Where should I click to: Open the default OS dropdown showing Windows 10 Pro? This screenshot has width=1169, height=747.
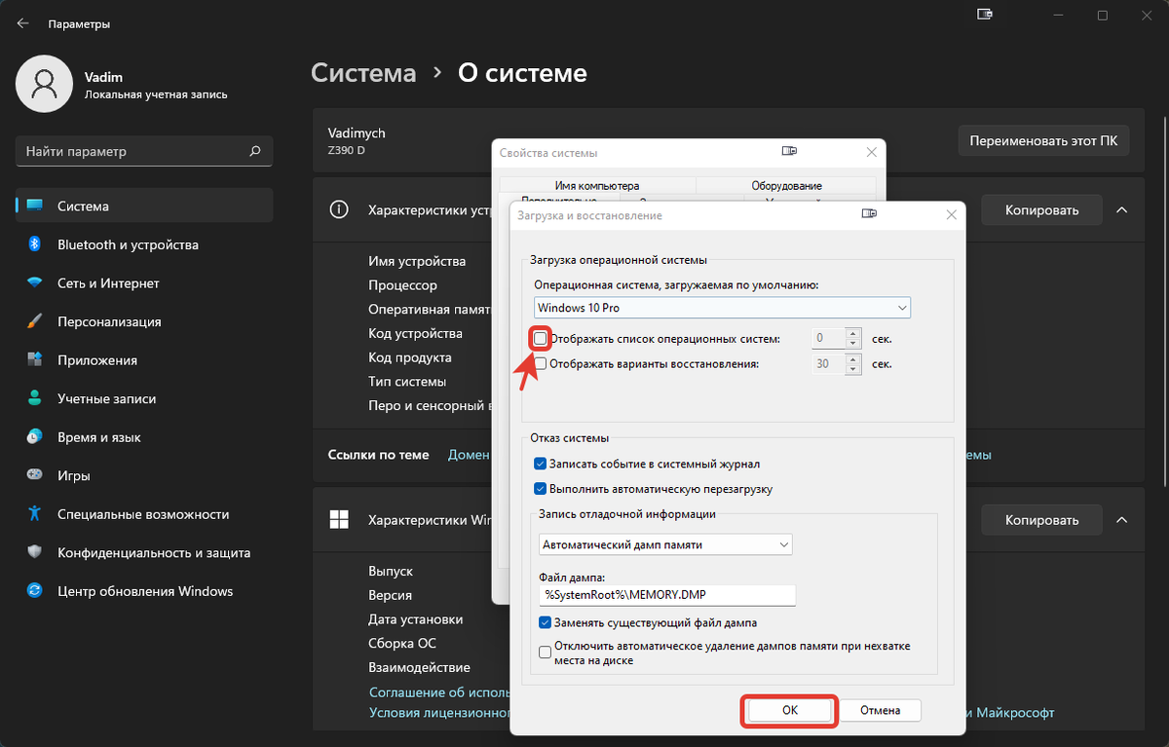[x=722, y=308]
